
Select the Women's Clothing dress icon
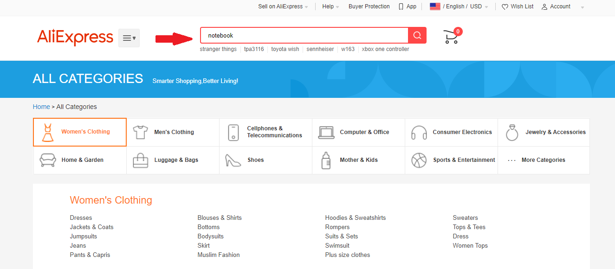(x=47, y=132)
